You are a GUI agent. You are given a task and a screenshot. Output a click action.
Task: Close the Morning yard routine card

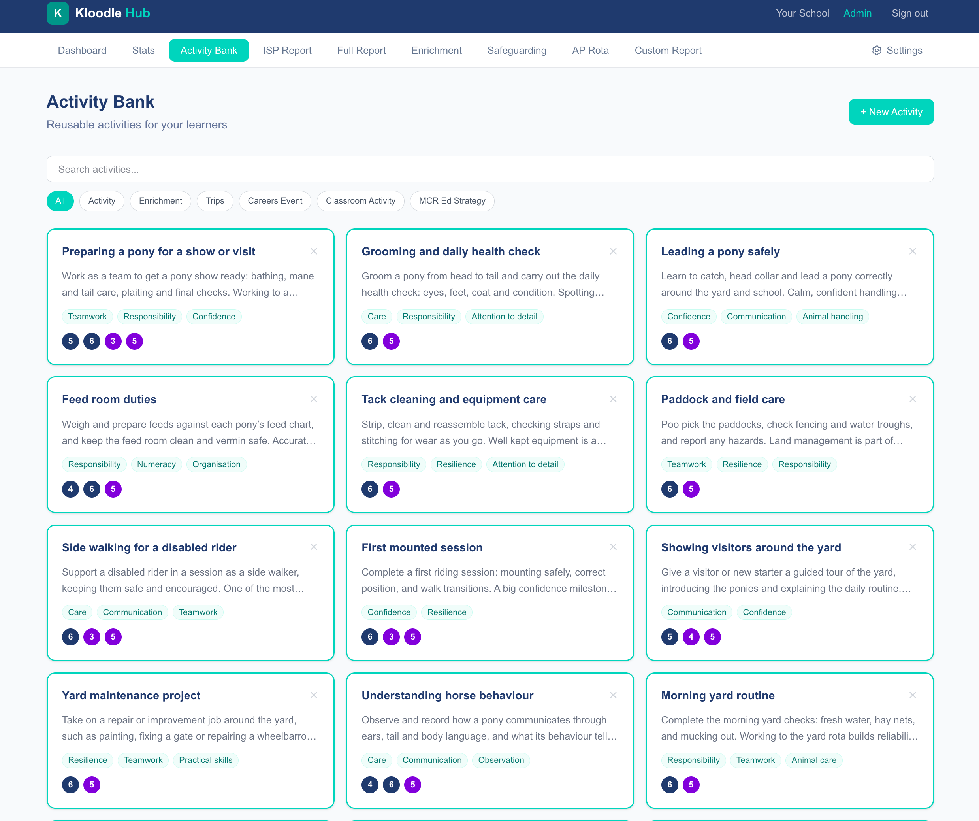[x=912, y=695]
